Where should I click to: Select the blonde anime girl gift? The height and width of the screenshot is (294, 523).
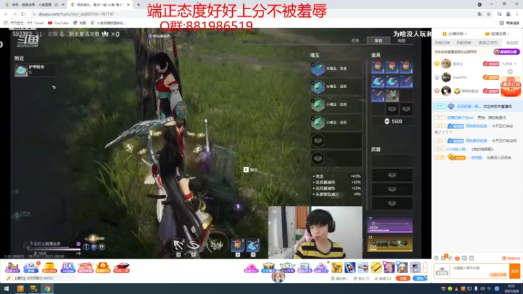tap(402, 267)
